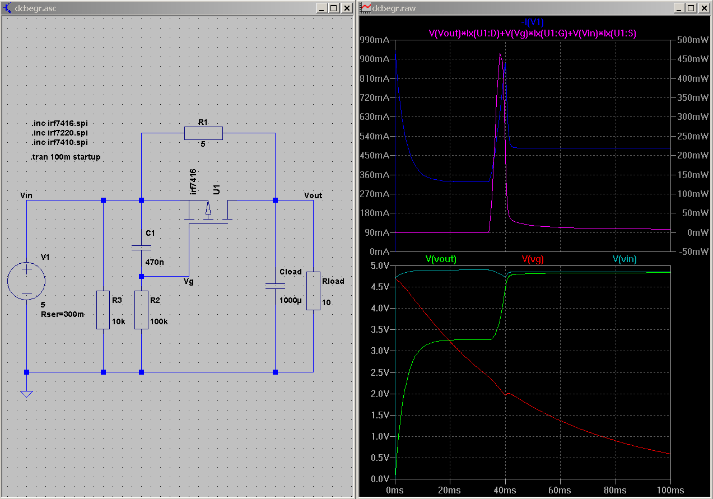
Task: Maximize the dcbegr.raw waveform window
Action: [691, 8]
